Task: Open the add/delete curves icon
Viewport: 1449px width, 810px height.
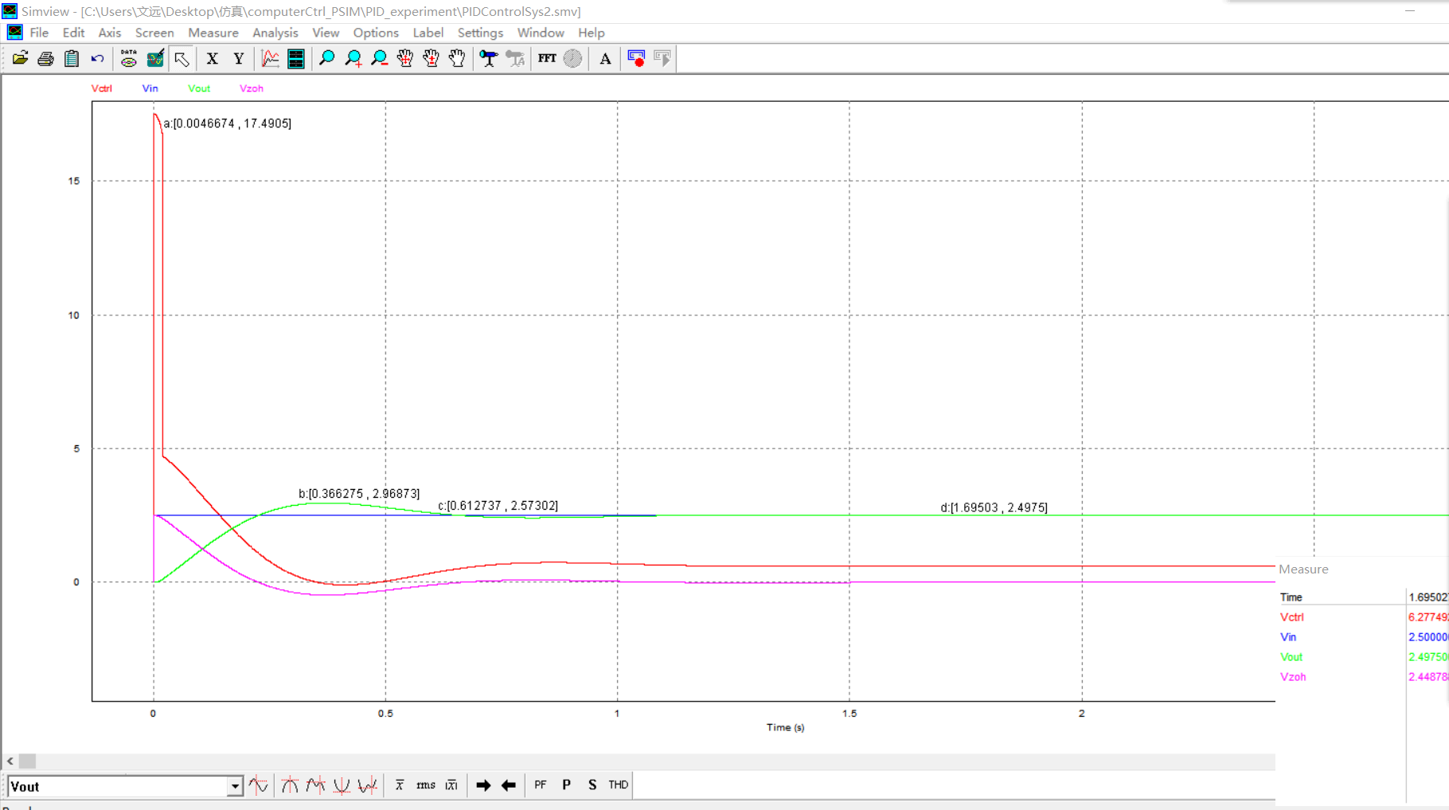Action: click(155, 58)
